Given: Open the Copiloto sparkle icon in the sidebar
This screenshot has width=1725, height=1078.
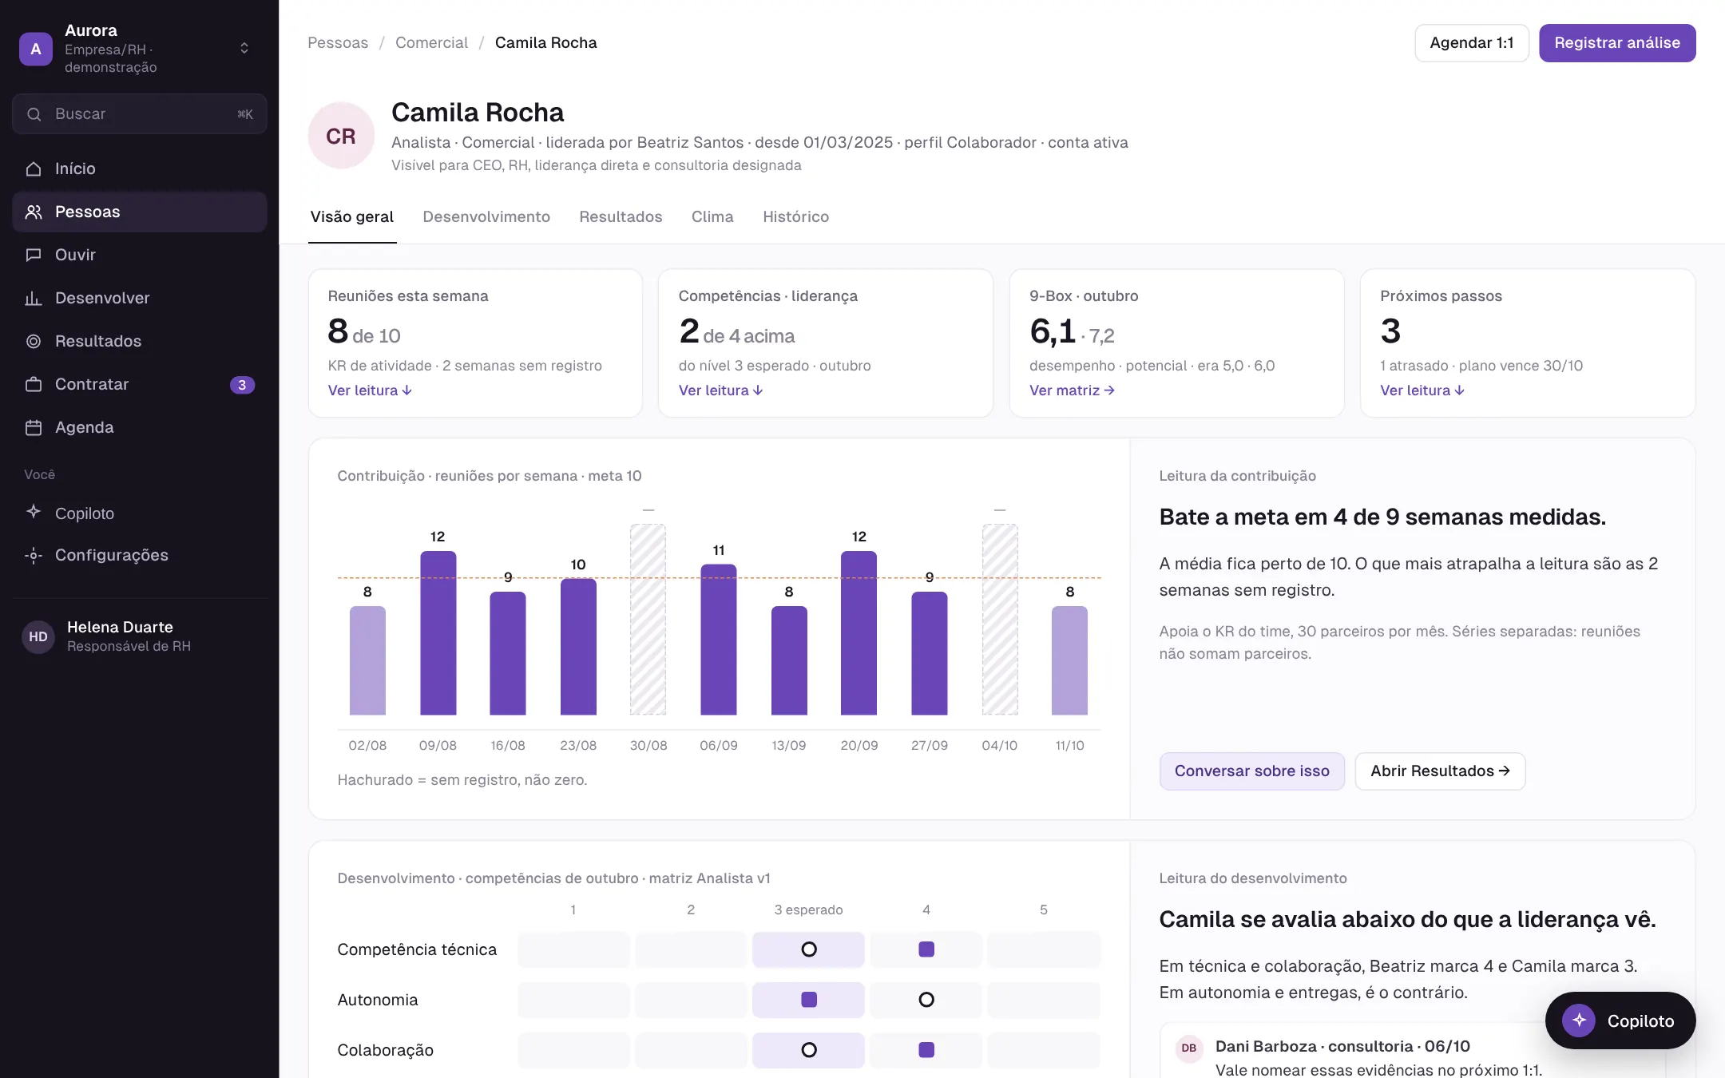Looking at the screenshot, I should coord(34,512).
